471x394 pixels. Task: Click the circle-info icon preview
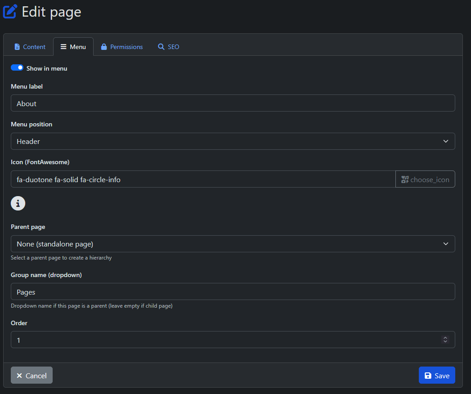coord(18,203)
